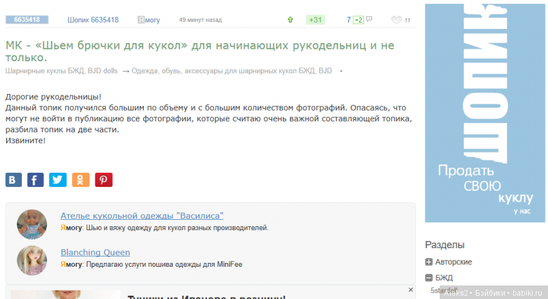548x299 pixels.
Task: Share post on Twitter
Action: (58, 180)
